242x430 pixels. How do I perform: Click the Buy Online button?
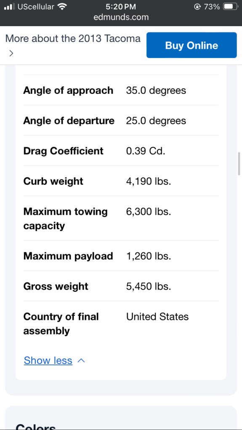(x=191, y=45)
